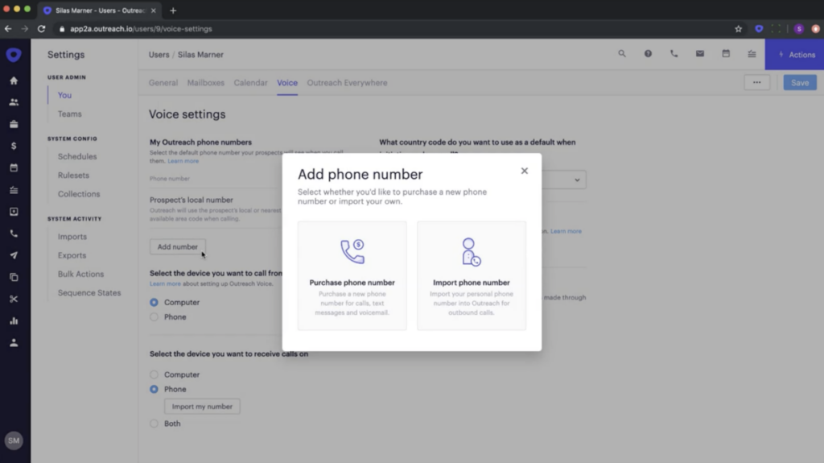Open Exports in System Activity
The image size is (824, 463).
tap(72, 256)
